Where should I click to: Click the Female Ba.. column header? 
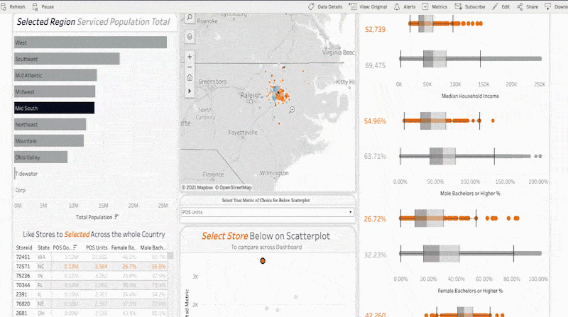coord(124,248)
